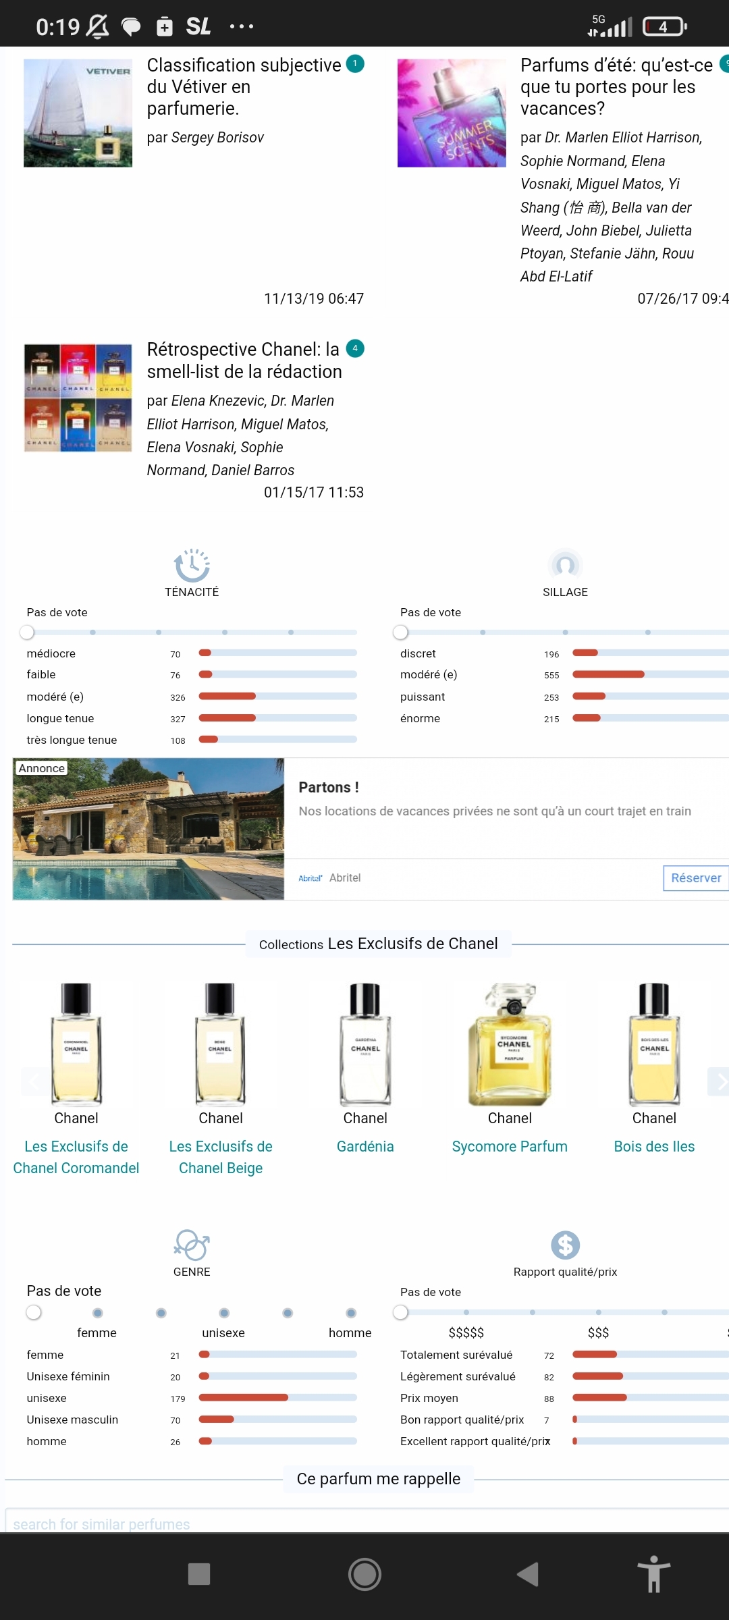
Task: Advance collection carousel with right arrow
Action: point(718,1082)
